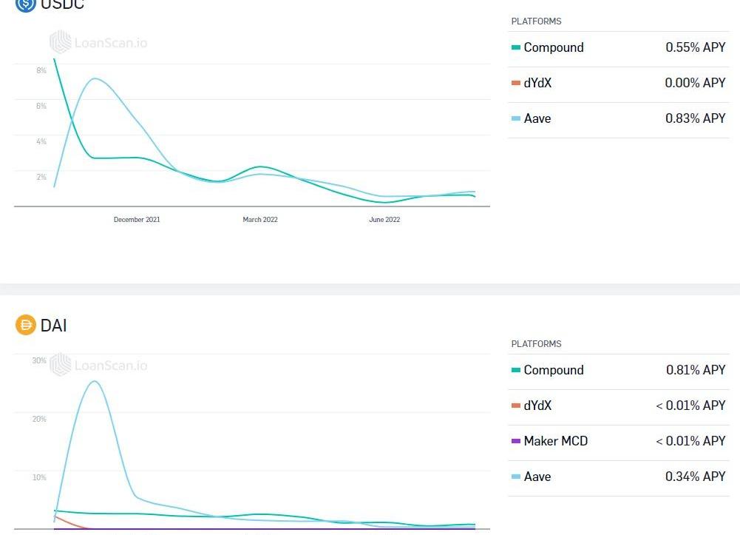Click Compound's green legend marker under DAI
This screenshot has height=535, width=740.
(x=516, y=370)
